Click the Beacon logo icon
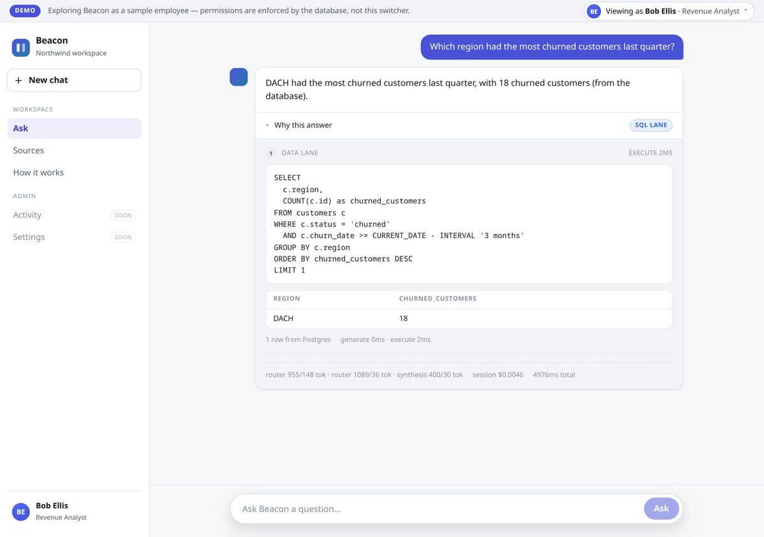 click(21, 47)
